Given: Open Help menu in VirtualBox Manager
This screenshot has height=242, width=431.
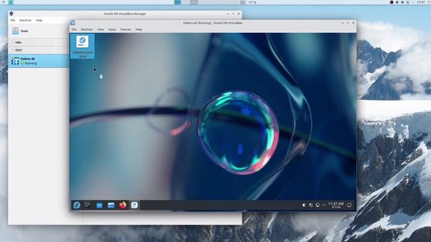Looking at the screenshot, I should coord(39,20).
